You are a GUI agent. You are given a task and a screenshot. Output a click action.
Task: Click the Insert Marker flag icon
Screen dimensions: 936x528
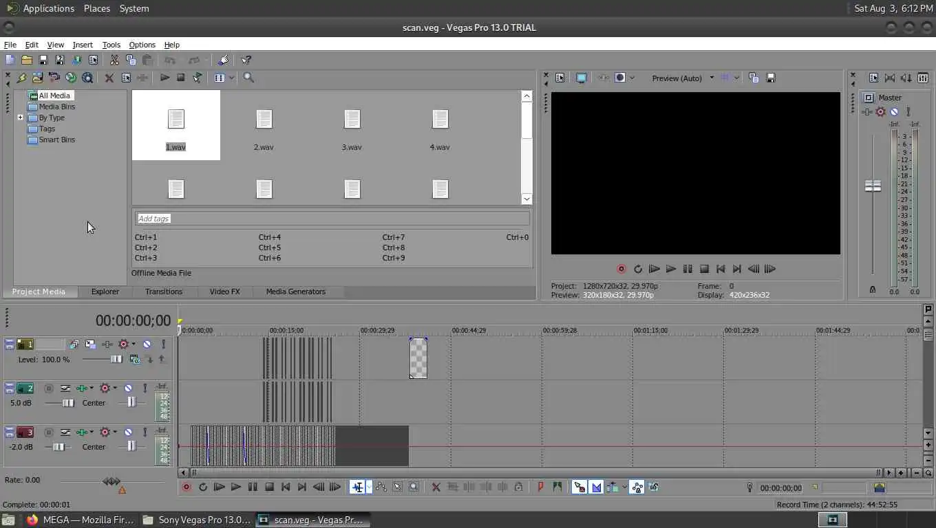[540, 487]
